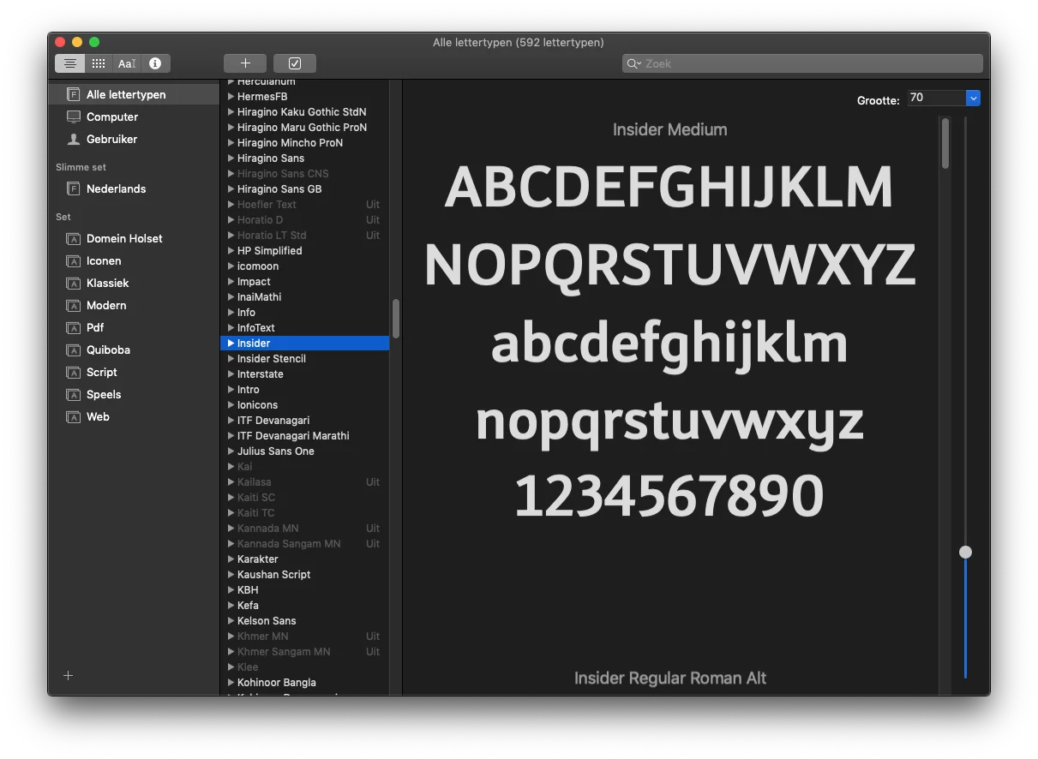Expand Hiragino Sans GB triangle
This screenshot has width=1038, height=759.
coord(231,188)
